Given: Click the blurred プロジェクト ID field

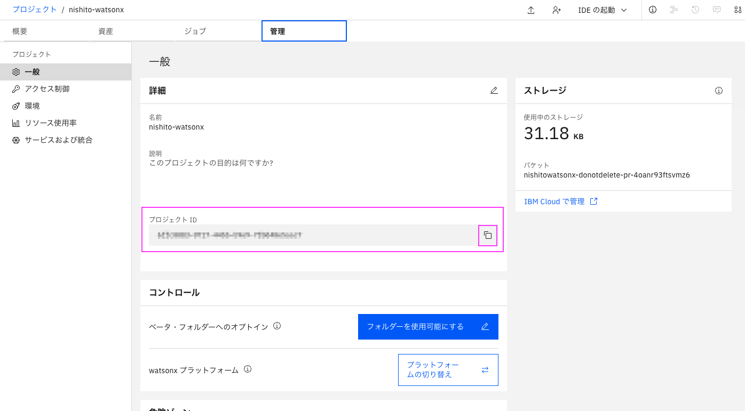Looking at the screenshot, I should tap(313, 235).
